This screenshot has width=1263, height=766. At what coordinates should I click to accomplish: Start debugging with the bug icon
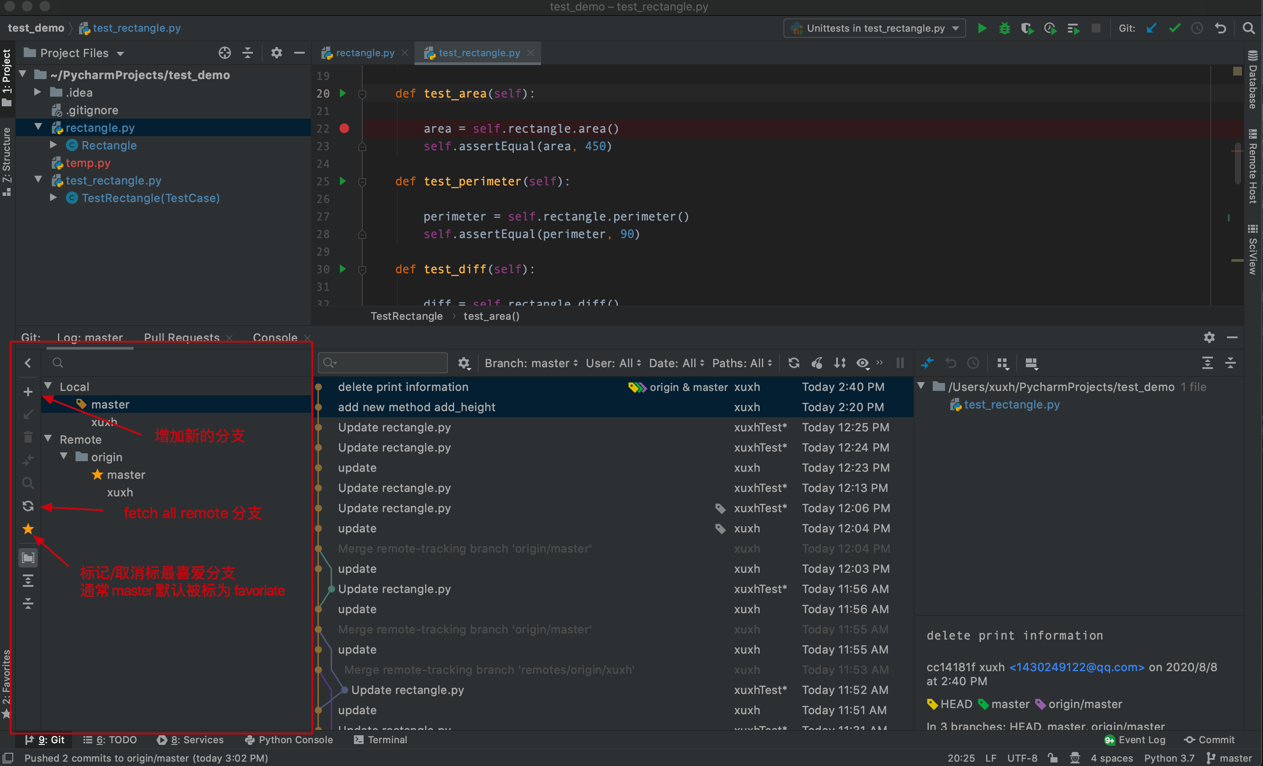(x=1005, y=28)
